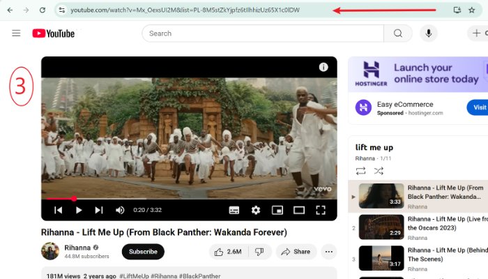Open the YouTube hamburger guide menu
488x279 pixels.
coord(16,33)
